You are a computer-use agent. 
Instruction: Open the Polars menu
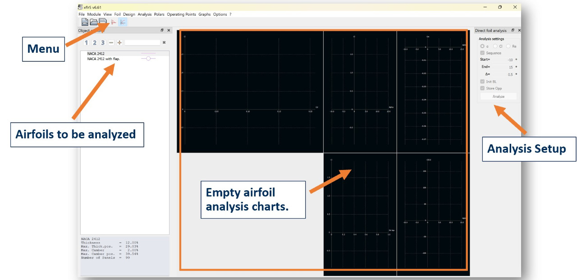pyautogui.click(x=159, y=14)
